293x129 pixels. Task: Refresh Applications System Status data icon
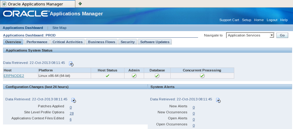[x=71, y=64]
